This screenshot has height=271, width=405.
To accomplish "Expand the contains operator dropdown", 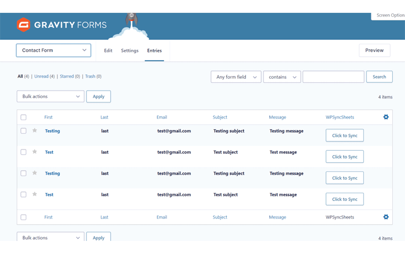I will point(282,77).
